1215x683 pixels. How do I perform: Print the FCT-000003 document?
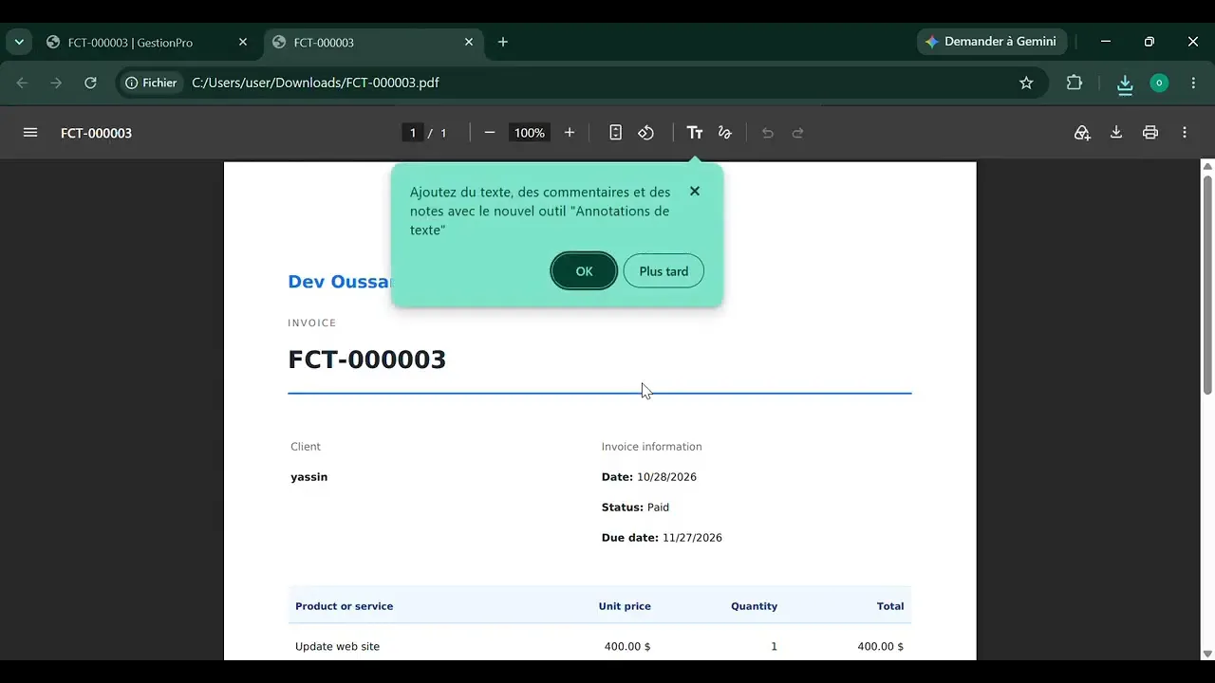click(x=1150, y=133)
